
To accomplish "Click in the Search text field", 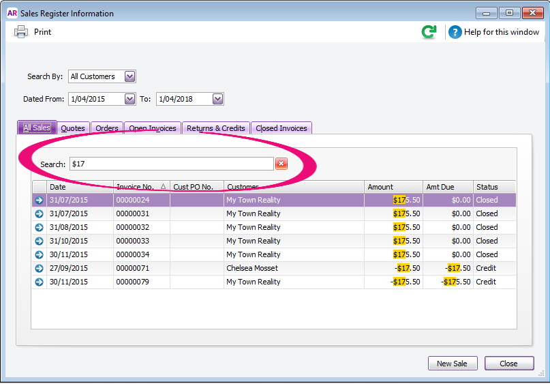I will [x=170, y=164].
